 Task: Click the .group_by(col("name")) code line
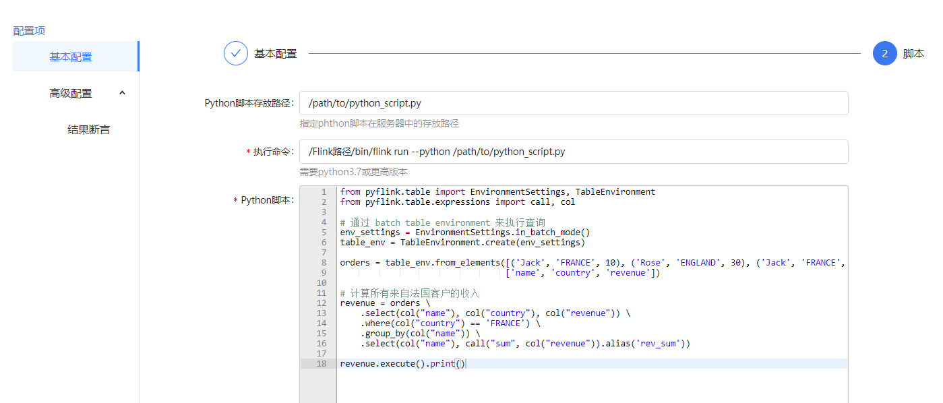(421, 334)
